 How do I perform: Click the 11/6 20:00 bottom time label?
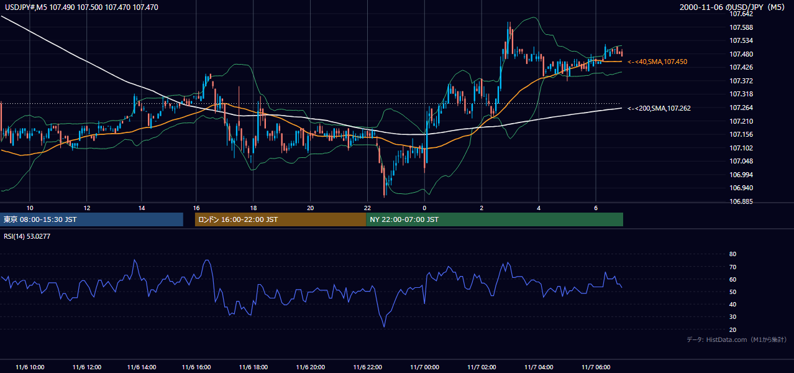coord(311,367)
